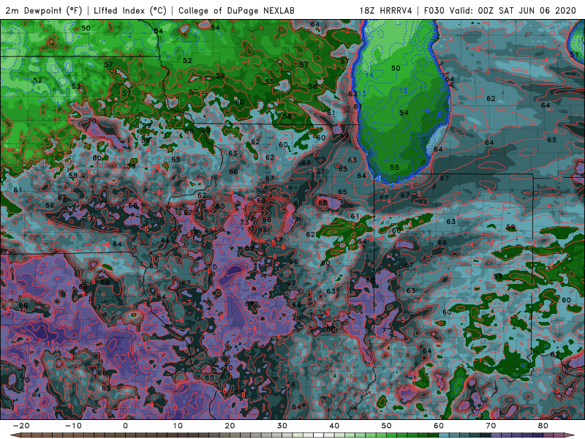This screenshot has height=439, width=585.
Task: Click the 'Lifted Index (°C)' title text
Action: click(x=130, y=11)
